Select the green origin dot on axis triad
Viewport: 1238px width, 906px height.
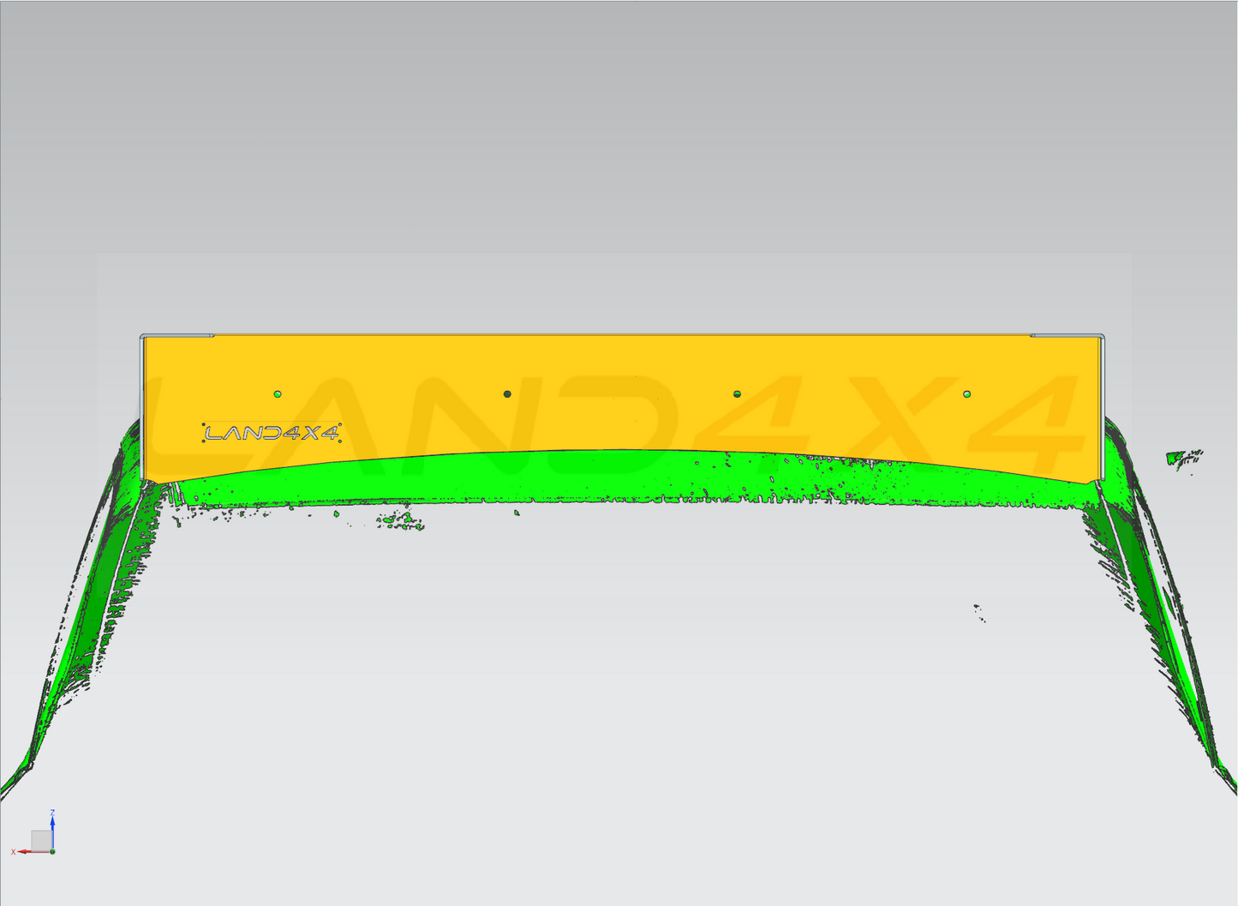coord(52,851)
